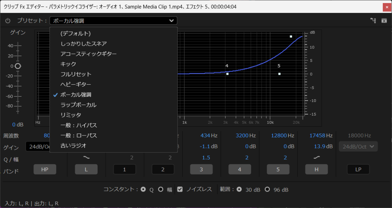The image size is (392, 208).
Task: Click the -1.1 dB gain value
Action: (x=209, y=147)
